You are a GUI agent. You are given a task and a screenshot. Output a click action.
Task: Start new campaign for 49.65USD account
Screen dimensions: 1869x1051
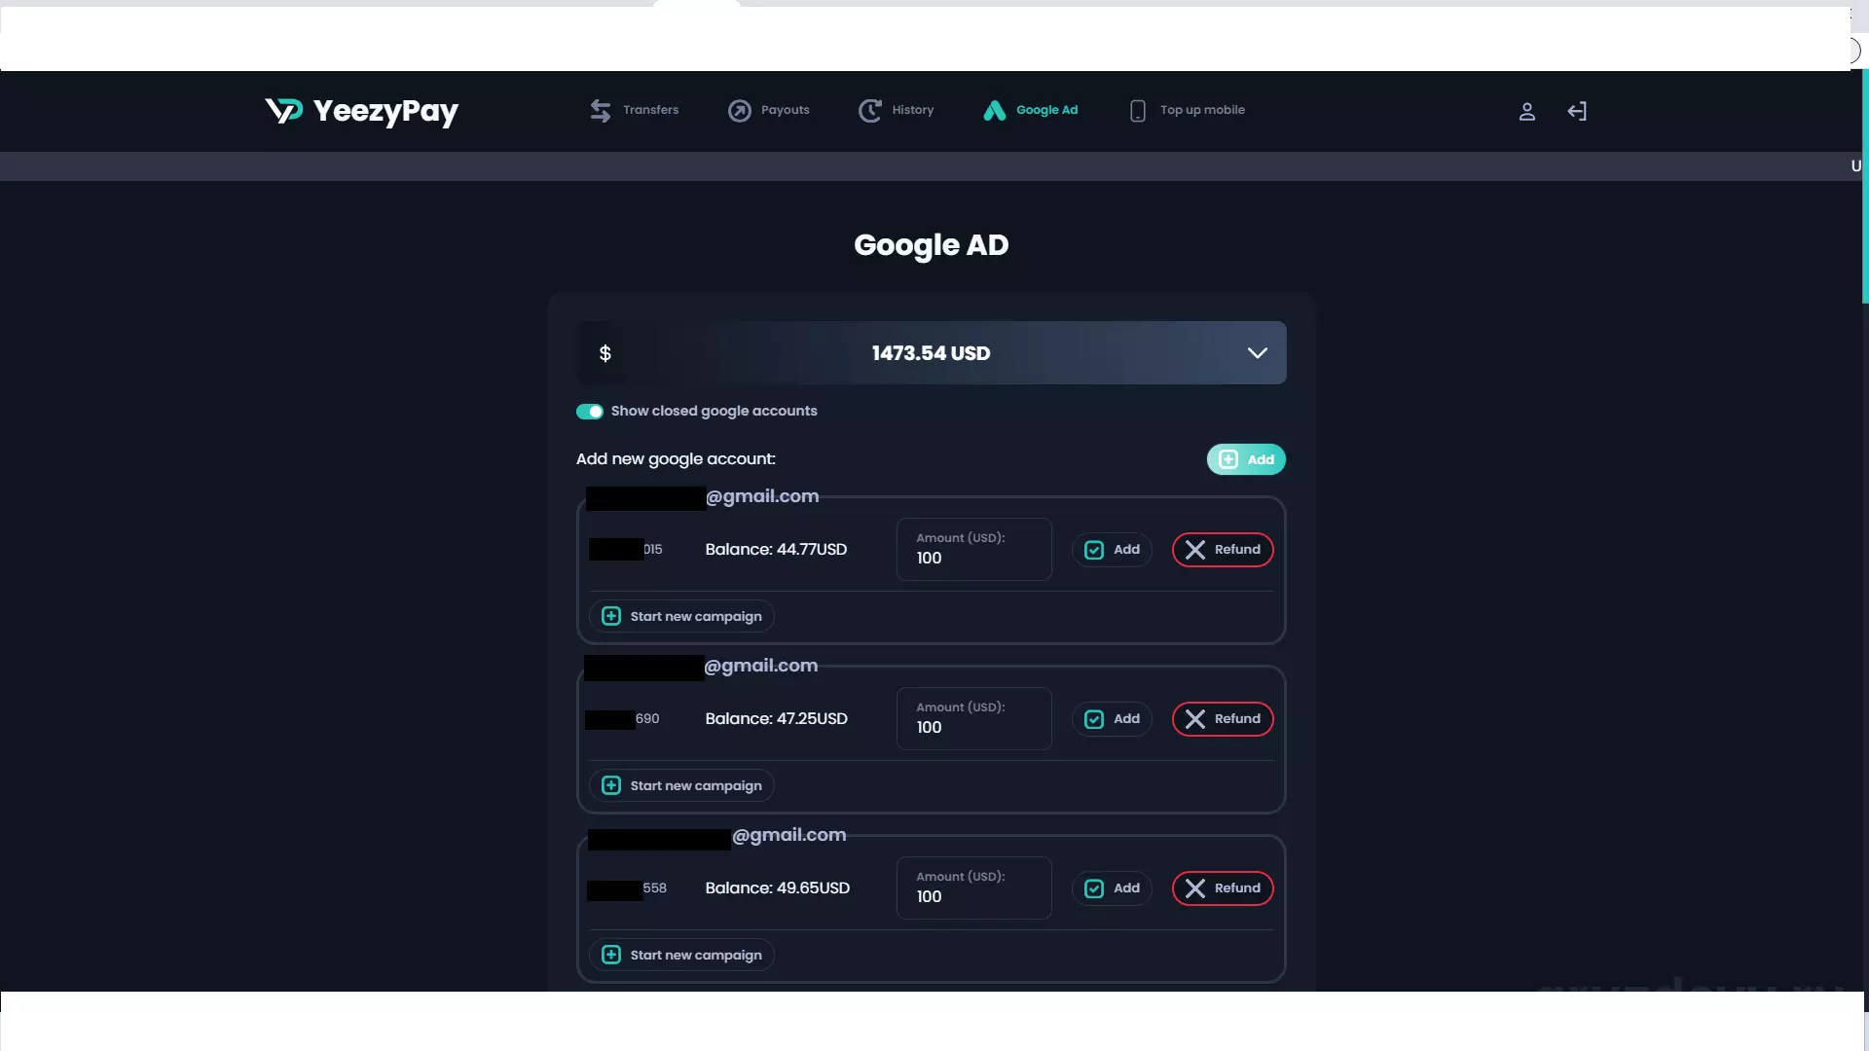[x=681, y=955]
